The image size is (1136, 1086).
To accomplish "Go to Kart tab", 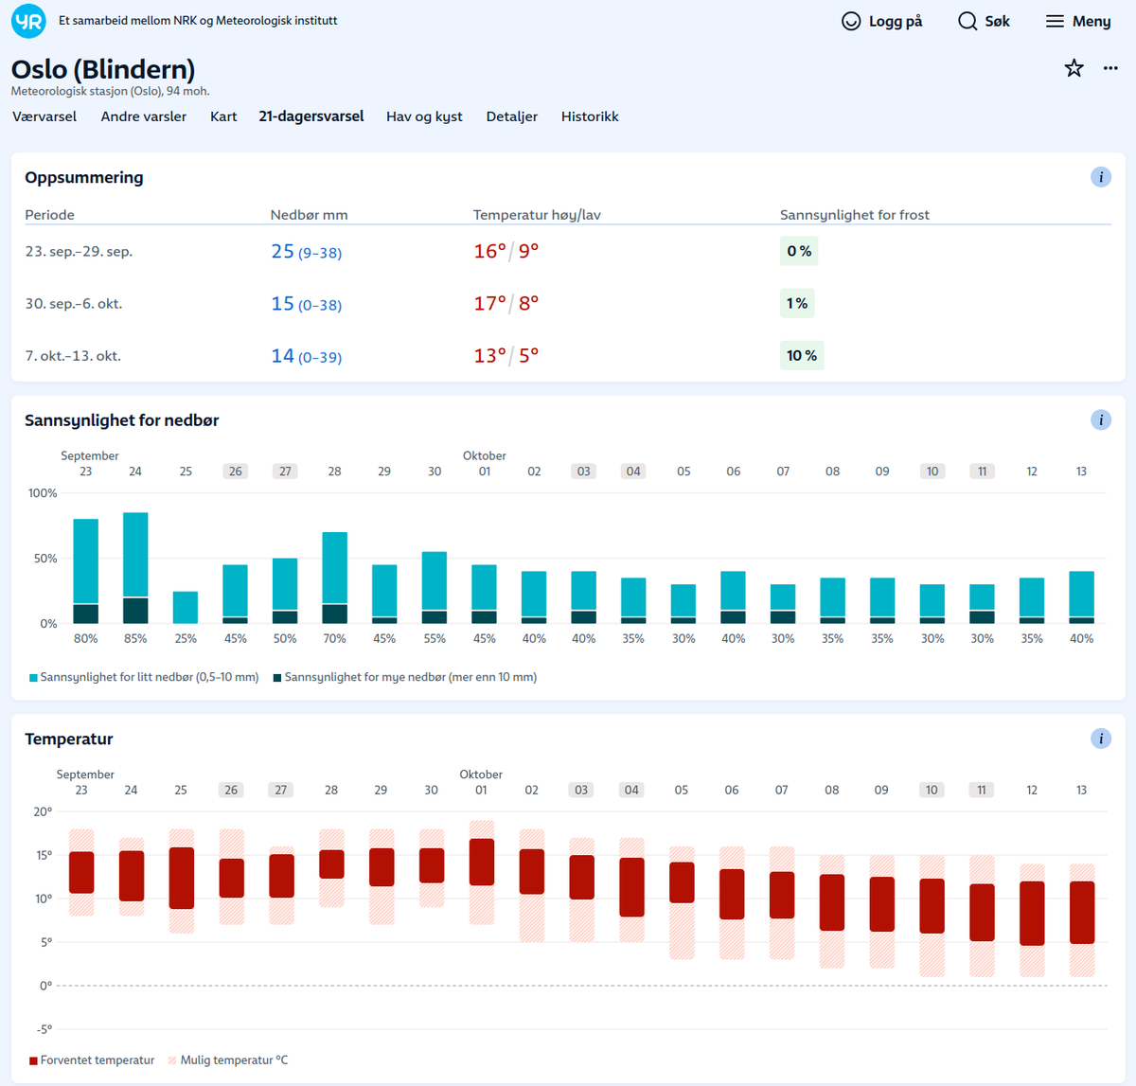I will [223, 116].
